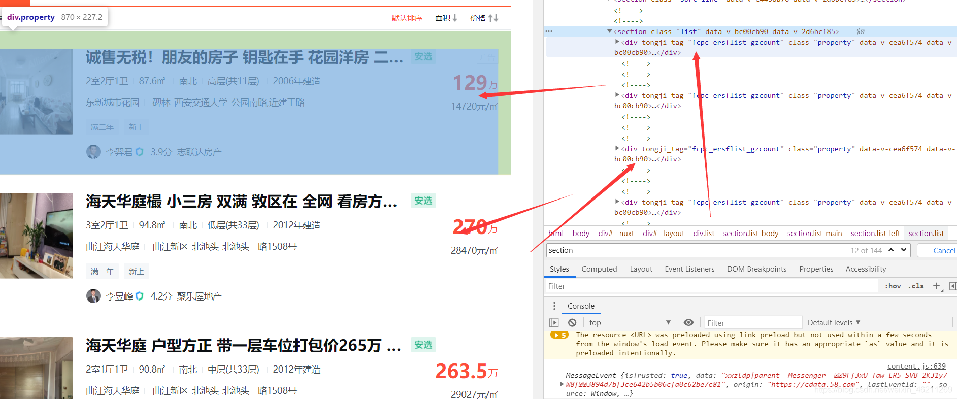Screen dimensions: 957x399
Task: Open the Default levels dropdown
Action: click(834, 323)
